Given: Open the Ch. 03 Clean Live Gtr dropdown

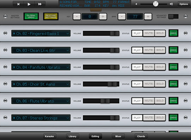Looking at the screenshot, I should coord(41,50).
